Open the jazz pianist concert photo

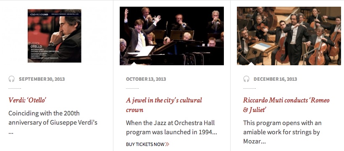point(172,36)
